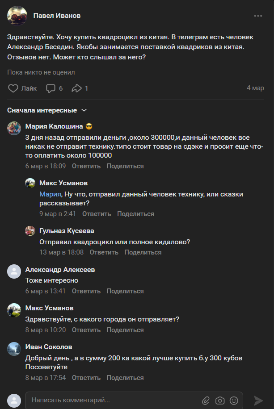Open post options via the ellipsis icon
Viewport: 274px width, 409px height.
(x=257, y=15)
